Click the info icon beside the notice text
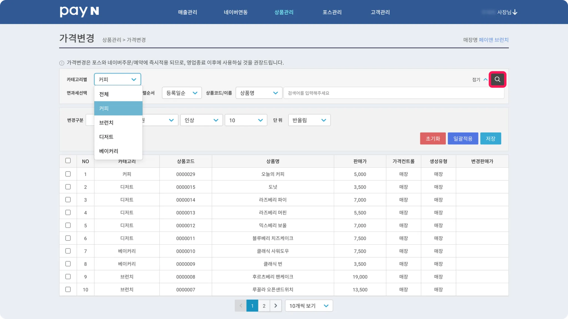Screen dimensions: 568x319 click(x=62, y=63)
